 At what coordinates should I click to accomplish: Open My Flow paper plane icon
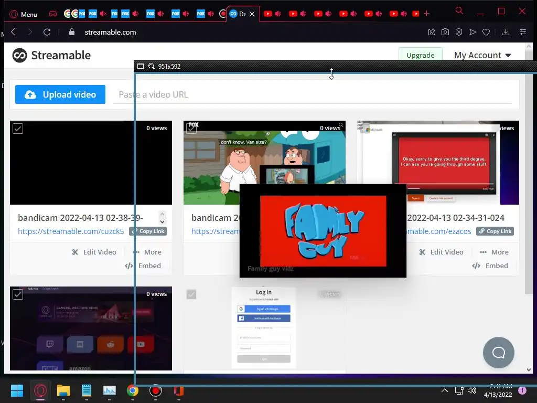click(472, 32)
